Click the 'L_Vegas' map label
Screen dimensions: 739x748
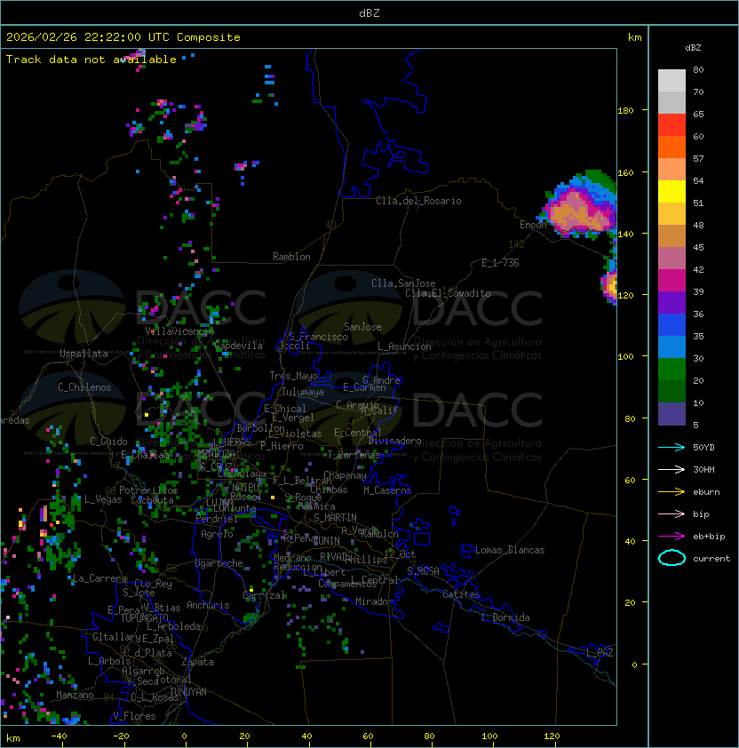[x=103, y=499]
